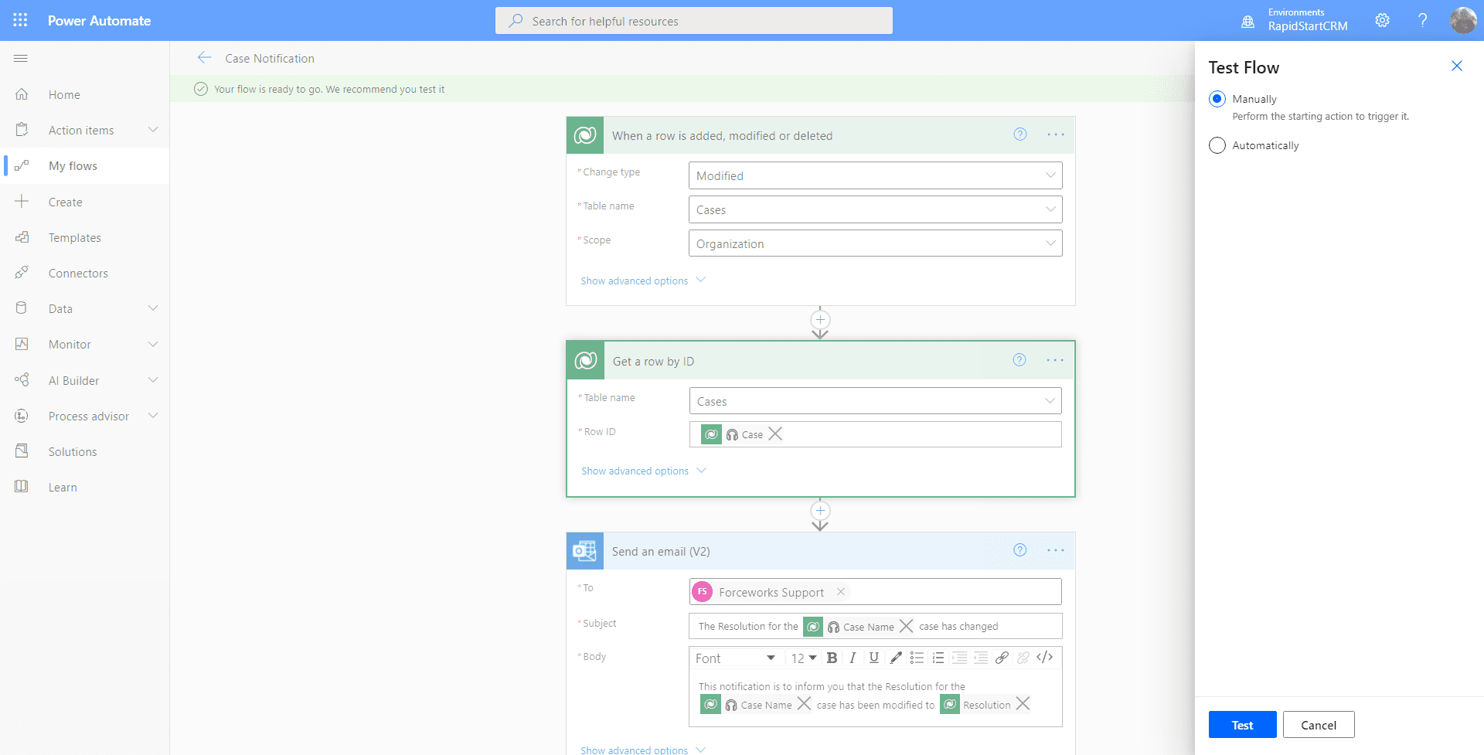Open the text color picker in the email editor
1484x755 pixels.
pyautogui.click(x=895, y=658)
